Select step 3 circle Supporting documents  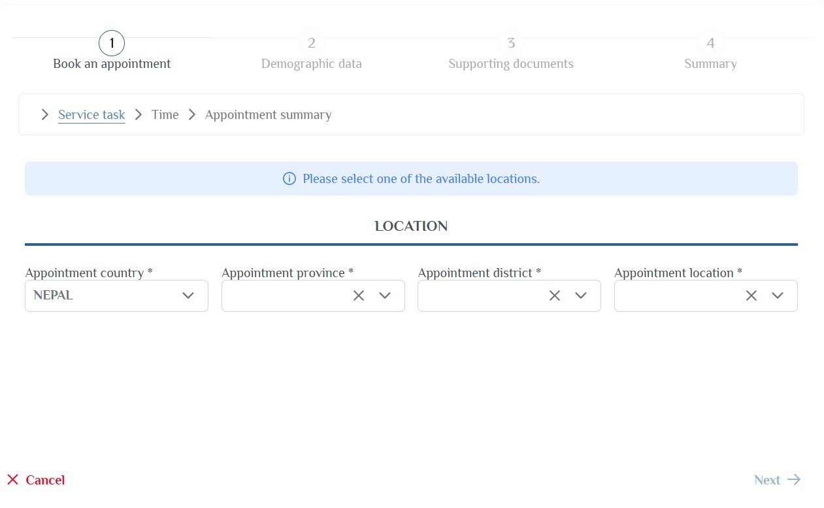pyautogui.click(x=511, y=43)
